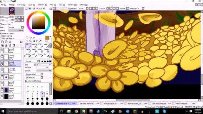Select the Select brush tool
Image resolution: width=203 pixels, height=114 pixels.
tap(40, 51)
